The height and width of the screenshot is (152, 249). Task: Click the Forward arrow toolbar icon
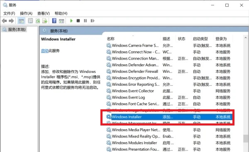click(11, 21)
